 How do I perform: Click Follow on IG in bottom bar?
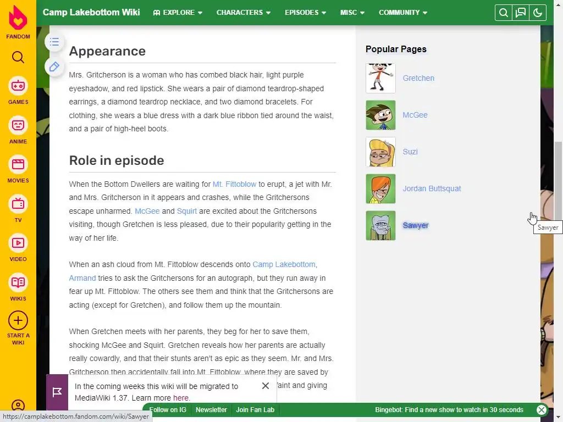coord(168,410)
